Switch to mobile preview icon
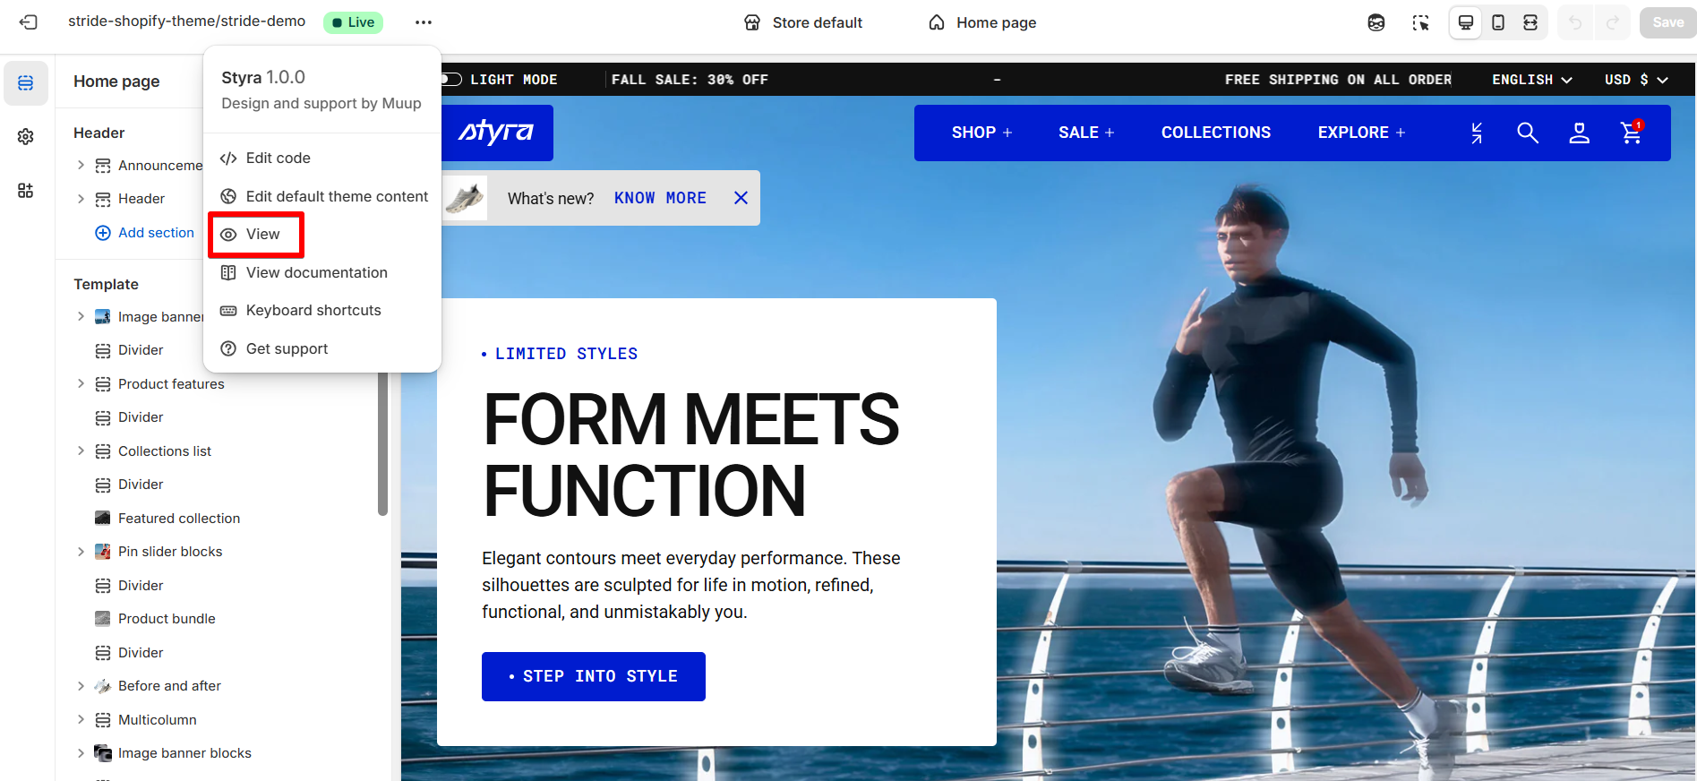1697x781 pixels. (1498, 22)
